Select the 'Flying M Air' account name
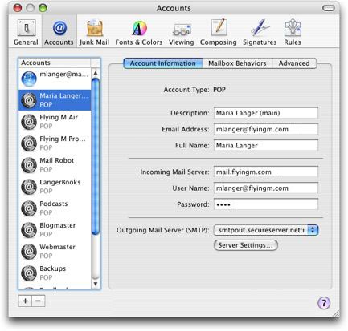Image resolution: width=348 pixels, height=331 pixels. 59,117
